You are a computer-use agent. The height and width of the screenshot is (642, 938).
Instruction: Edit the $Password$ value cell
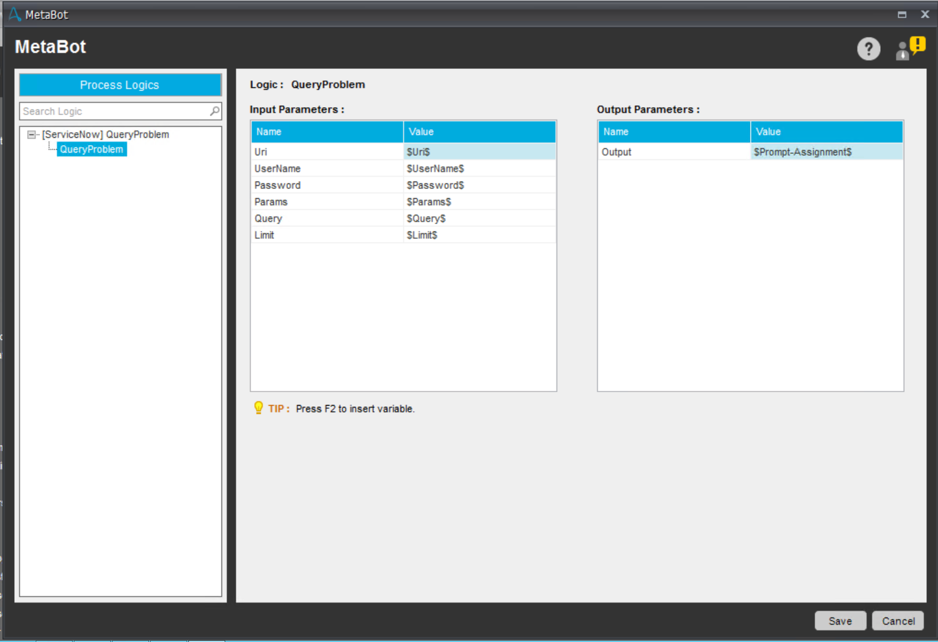479,185
